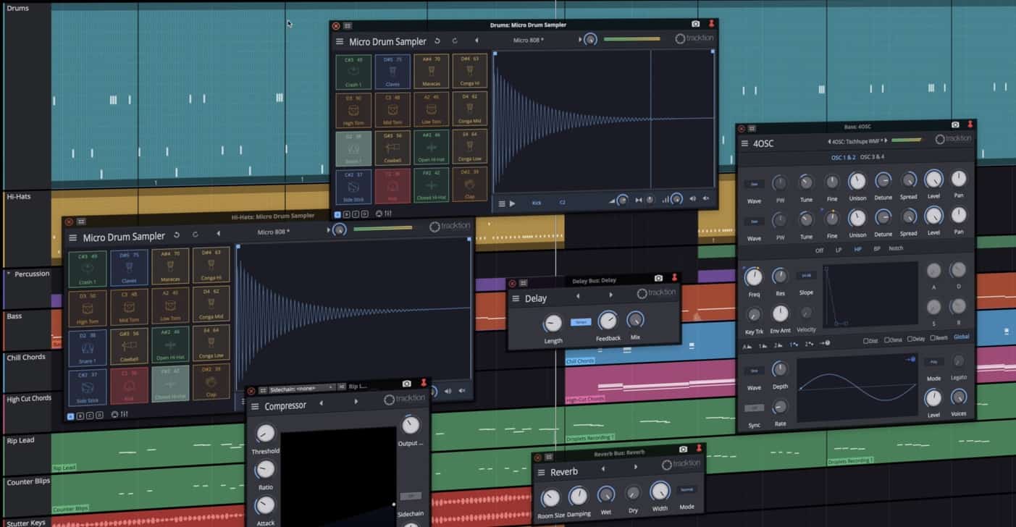Select the Cowbell pad in the Drums sampler
This screenshot has height=527, width=1016.
point(392,147)
